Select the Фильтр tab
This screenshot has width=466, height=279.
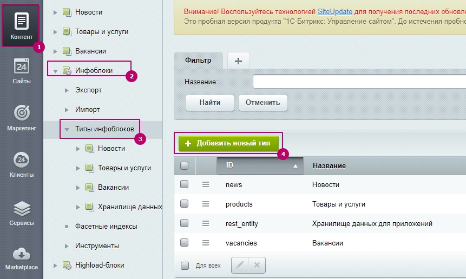coord(198,61)
